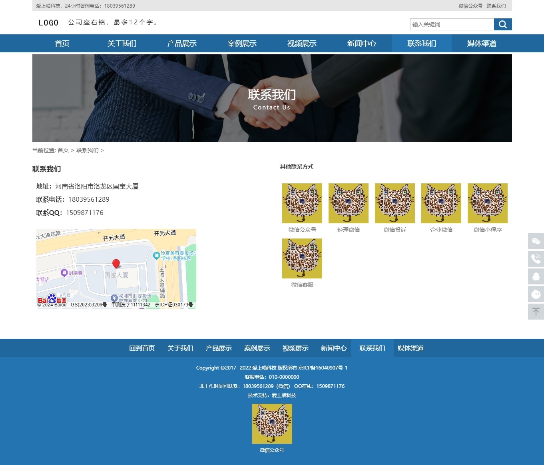Image resolution: width=544 pixels, height=465 pixels.
Task: Click the company motto text beside LOGO
Action: pyautogui.click(x=114, y=22)
